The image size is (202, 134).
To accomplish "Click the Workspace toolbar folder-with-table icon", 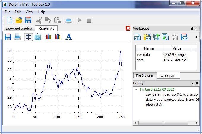I will click(147, 37).
